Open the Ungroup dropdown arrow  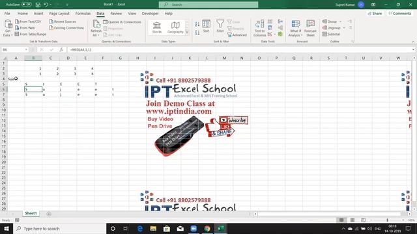coord(344,28)
